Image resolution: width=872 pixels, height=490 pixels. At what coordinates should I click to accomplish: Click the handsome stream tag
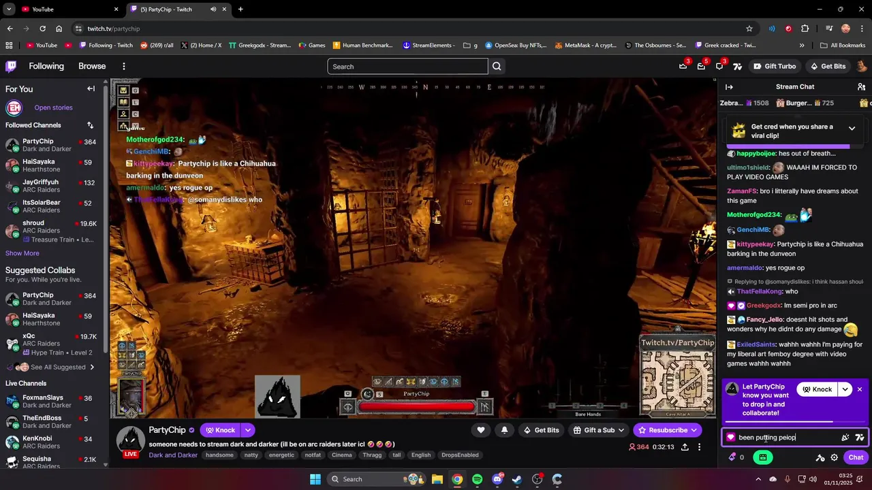(219, 455)
